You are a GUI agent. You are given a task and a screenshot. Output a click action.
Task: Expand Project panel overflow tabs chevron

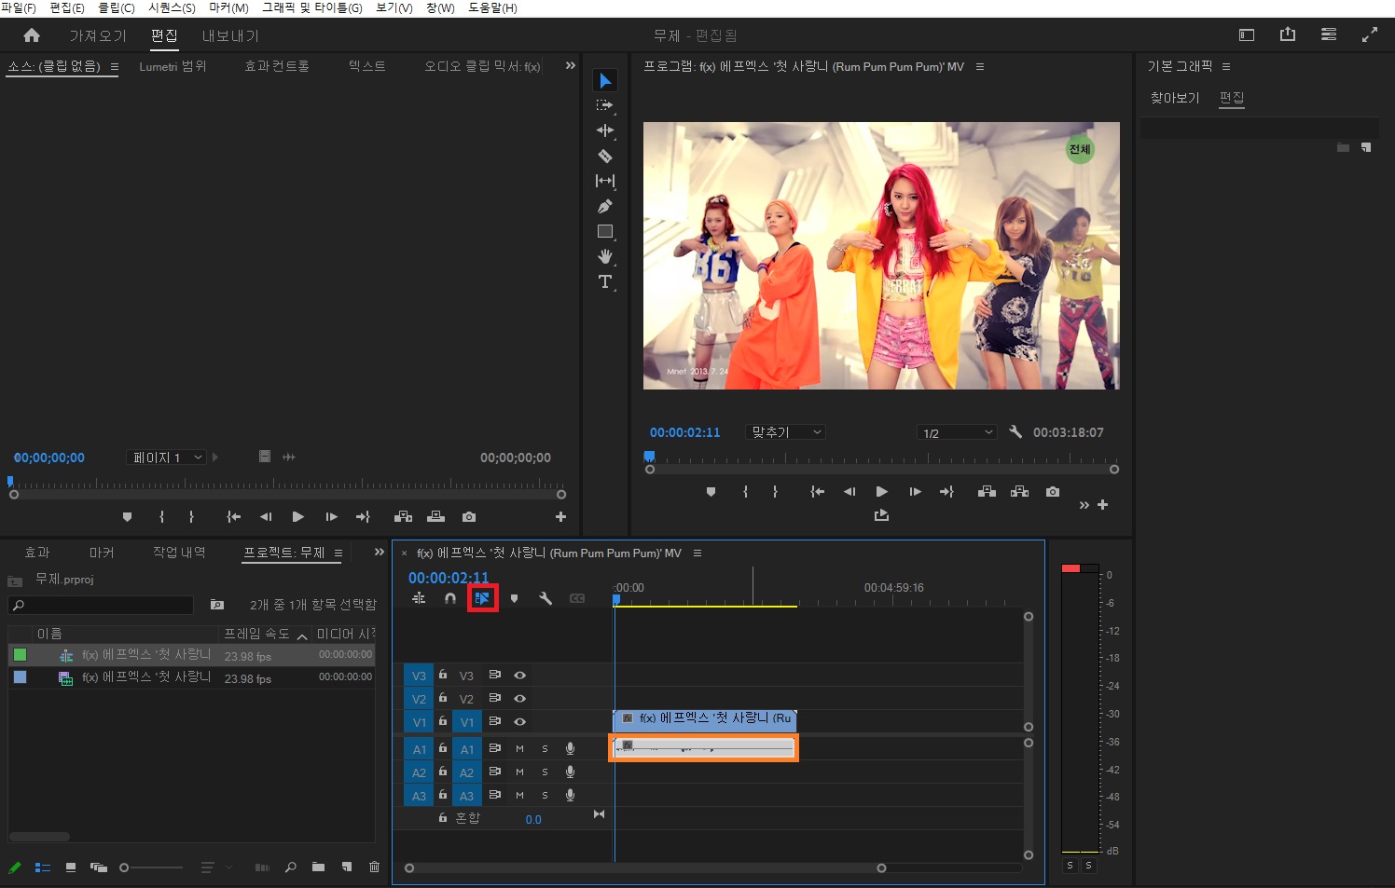coord(379,553)
